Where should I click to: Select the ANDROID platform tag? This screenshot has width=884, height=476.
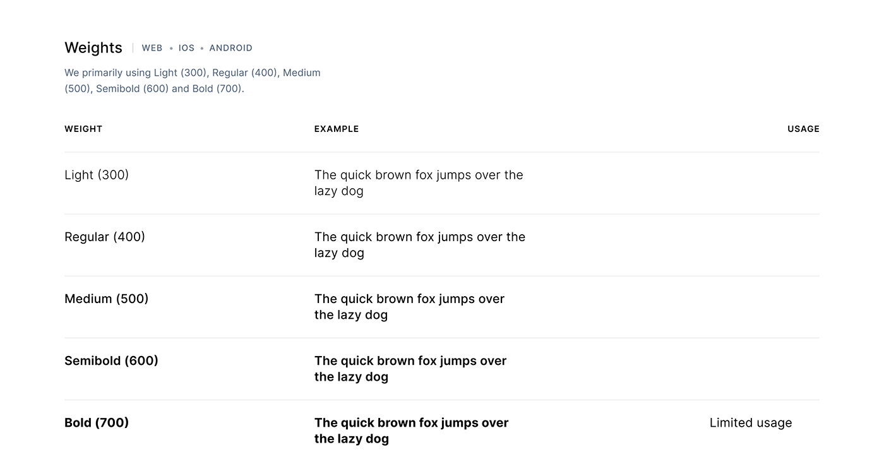point(231,48)
